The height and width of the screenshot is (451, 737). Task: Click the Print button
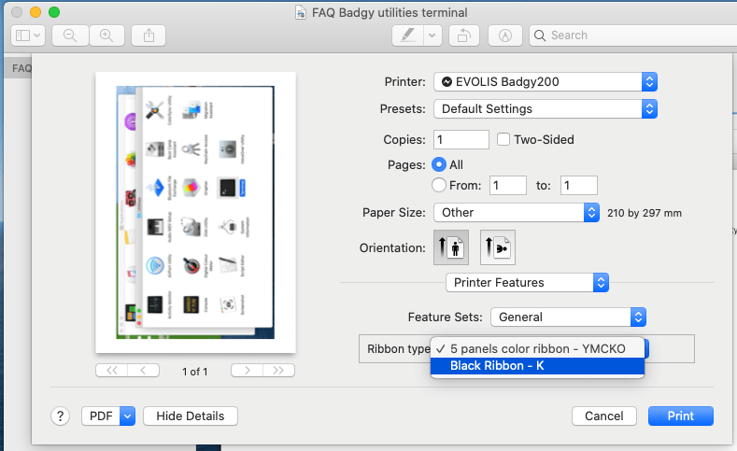point(681,416)
